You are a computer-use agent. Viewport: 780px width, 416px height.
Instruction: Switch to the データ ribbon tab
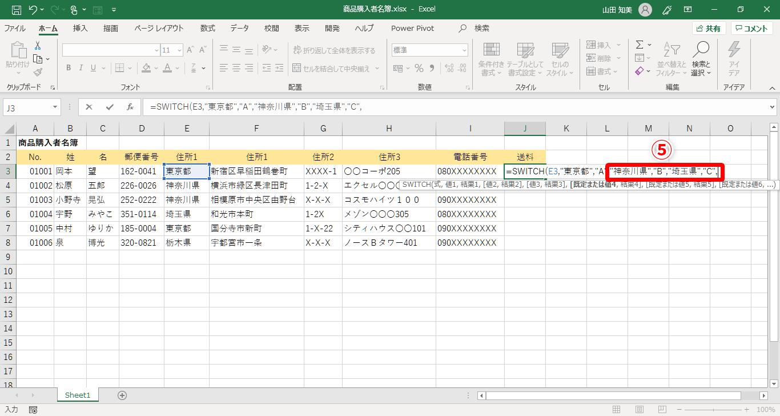pos(240,28)
